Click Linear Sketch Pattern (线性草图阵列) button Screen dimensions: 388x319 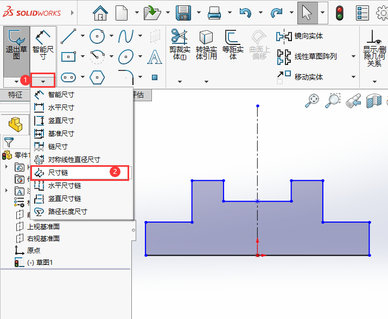point(307,56)
